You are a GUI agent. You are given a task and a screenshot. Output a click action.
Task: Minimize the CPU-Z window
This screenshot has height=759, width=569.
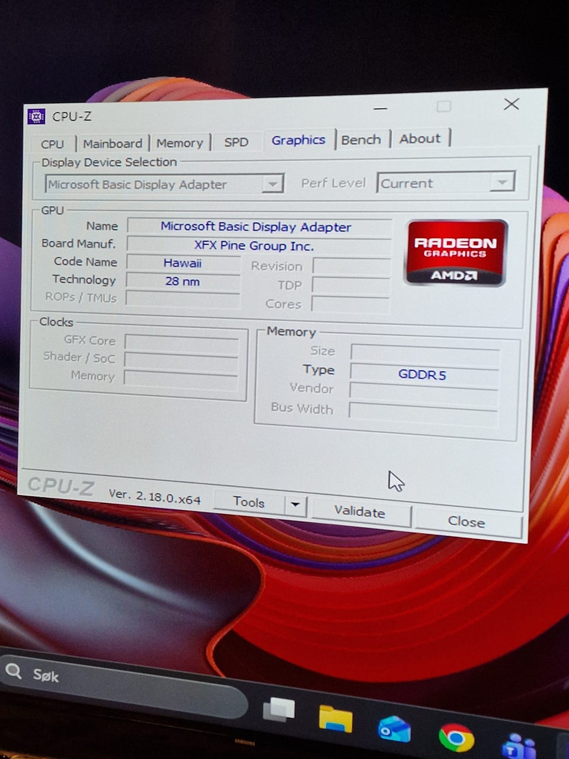(x=381, y=109)
